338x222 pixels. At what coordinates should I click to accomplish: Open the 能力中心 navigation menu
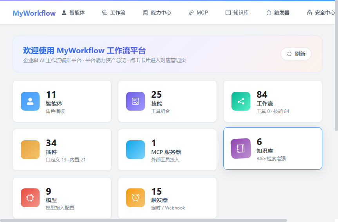(x=157, y=13)
